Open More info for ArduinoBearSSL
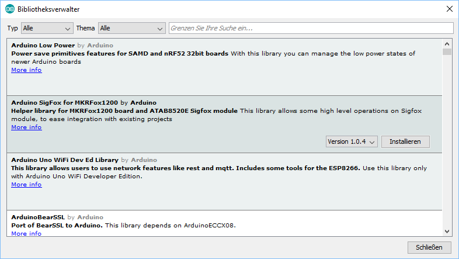Image resolution: width=459 pixels, height=259 pixels. click(x=26, y=233)
